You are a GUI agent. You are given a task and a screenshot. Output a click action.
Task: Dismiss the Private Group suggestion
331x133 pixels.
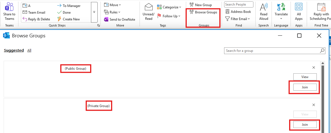coord(314,105)
